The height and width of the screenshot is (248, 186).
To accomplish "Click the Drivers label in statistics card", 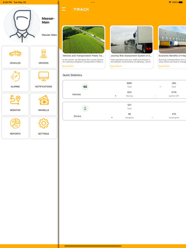I will [x=77, y=116].
